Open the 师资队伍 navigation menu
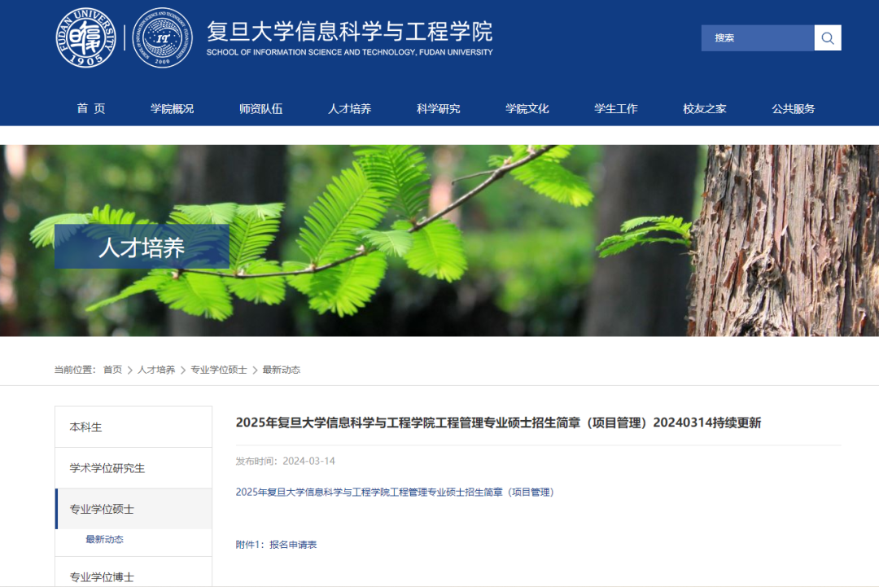Viewport: 879px width, 587px height. click(260, 109)
